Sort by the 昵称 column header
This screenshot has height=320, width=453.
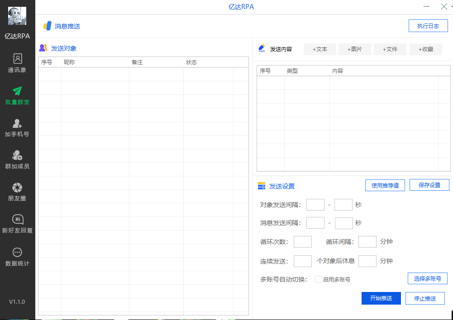pos(69,62)
